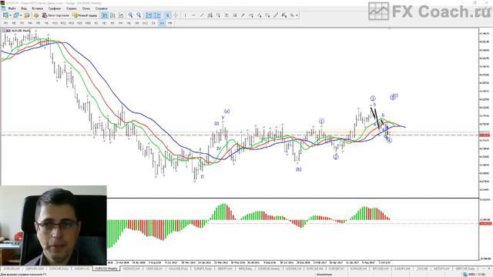The image size is (493, 277).
Task: Select the Fibonacci retracement tool
Action: click(218, 15)
